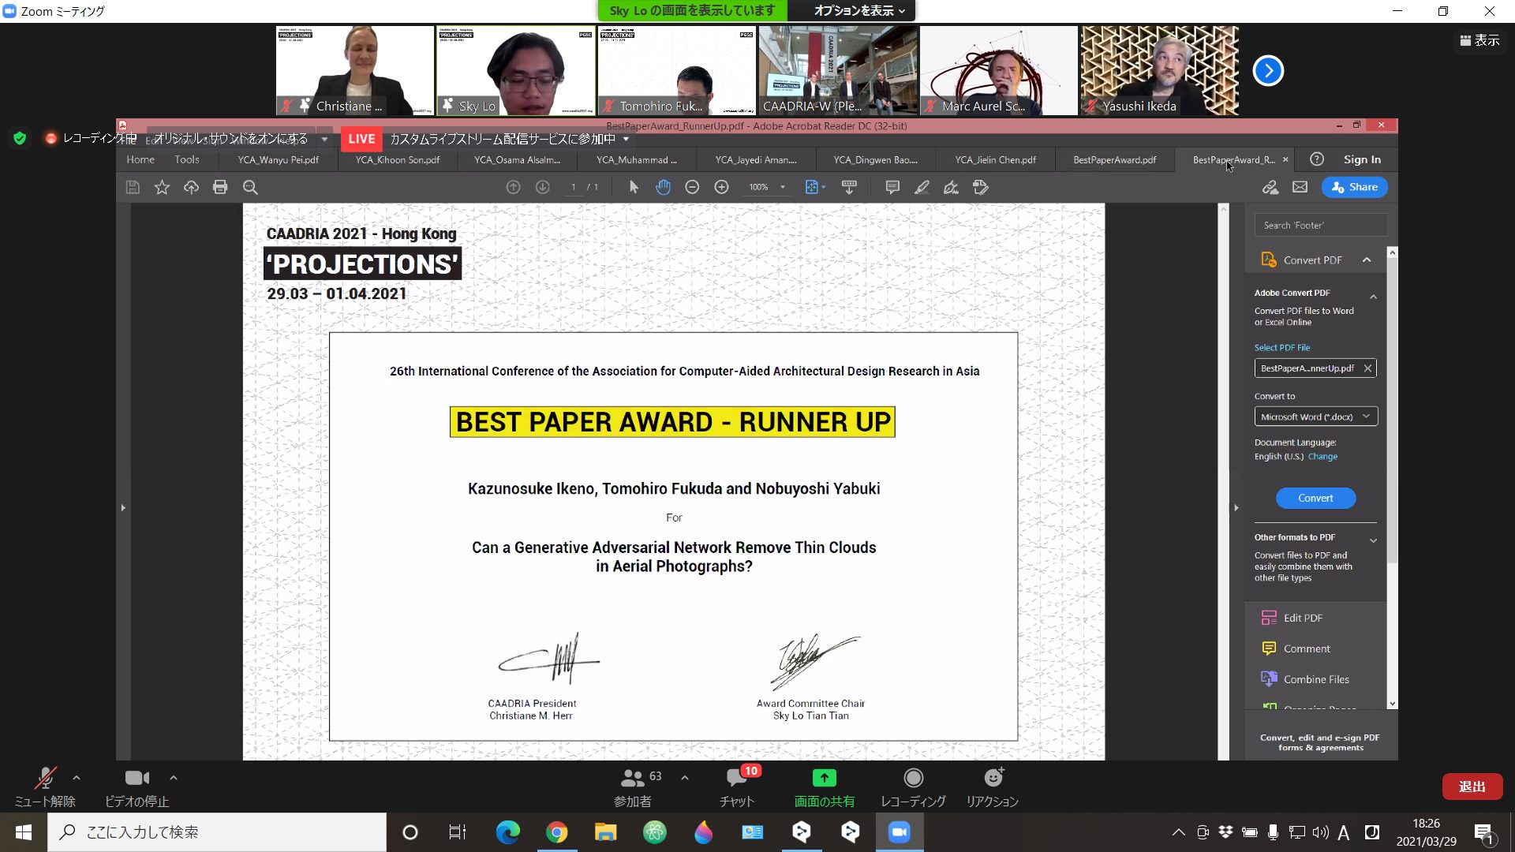
Task: Open Microsoft Word format dropdown
Action: [1315, 417]
